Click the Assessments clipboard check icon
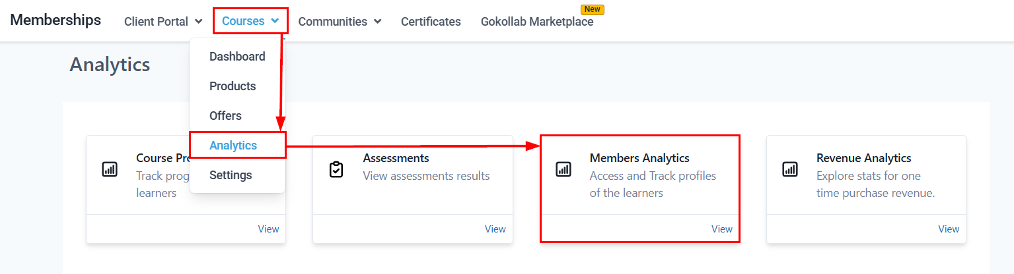Screen dimensions: 1014x274 (x=336, y=169)
